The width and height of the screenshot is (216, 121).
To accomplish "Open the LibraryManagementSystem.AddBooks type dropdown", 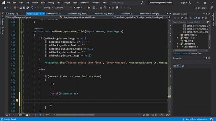I will (86, 17).
